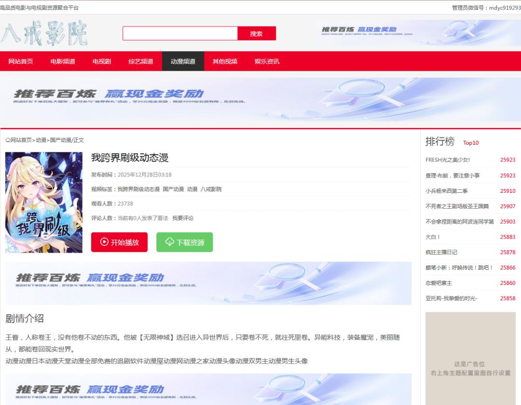Select the 动漫频道 navigation tab
This screenshot has width=521, height=405.
tap(183, 61)
